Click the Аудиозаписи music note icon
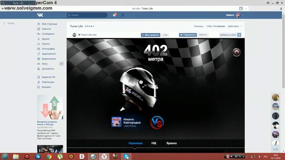285x160 pixels. (39, 54)
